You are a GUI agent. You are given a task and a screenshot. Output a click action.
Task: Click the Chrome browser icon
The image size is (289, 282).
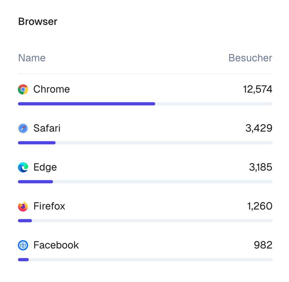tap(23, 89)
